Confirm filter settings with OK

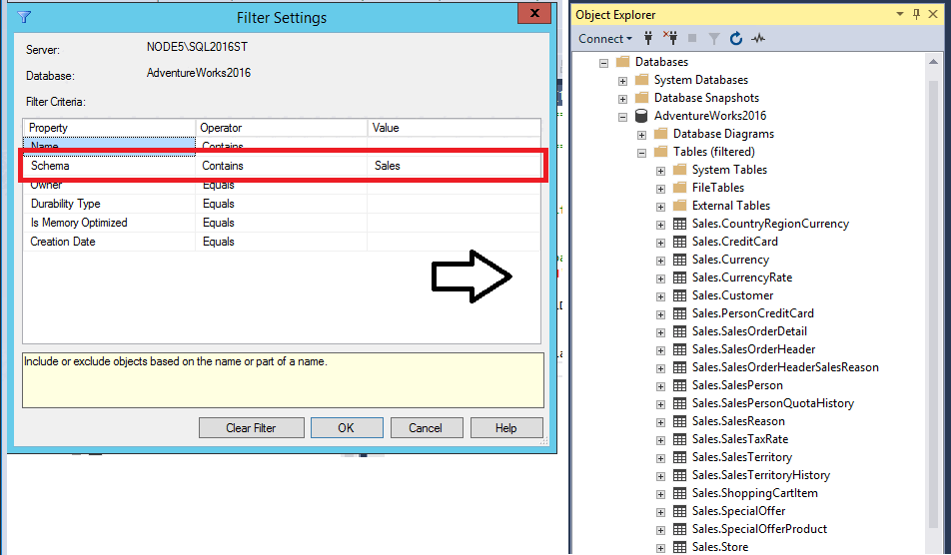[347, 428]
